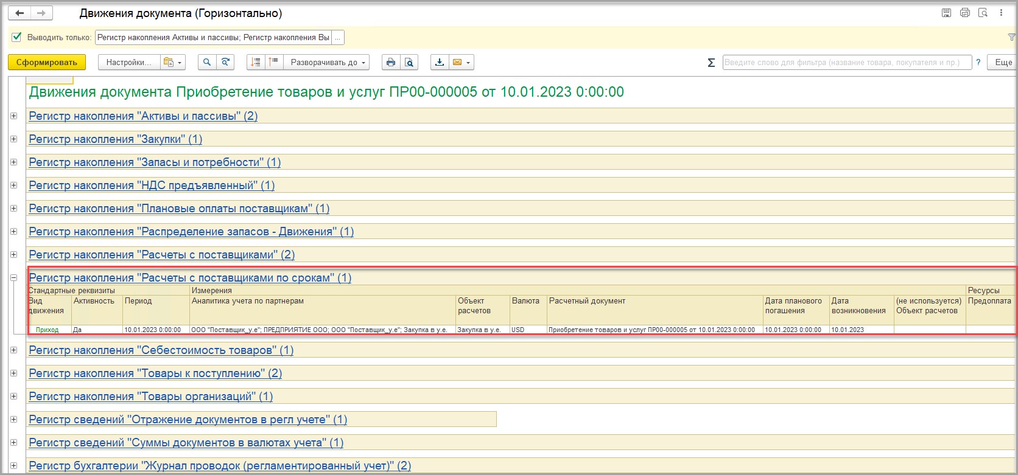
Task: Click the back navigation arrow
Action: click(19, 13)
